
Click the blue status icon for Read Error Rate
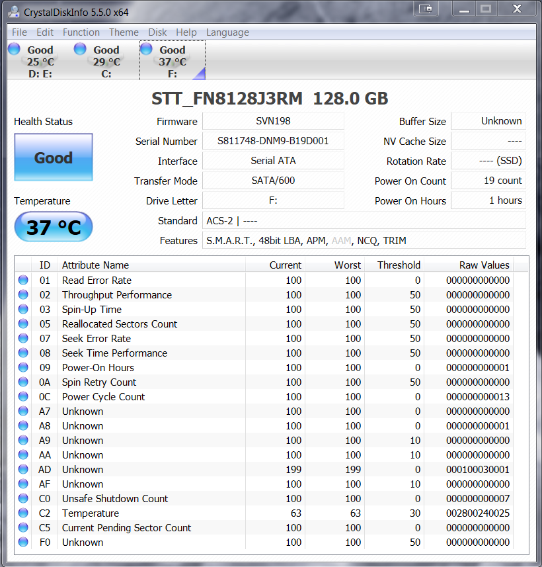[23, 281]
